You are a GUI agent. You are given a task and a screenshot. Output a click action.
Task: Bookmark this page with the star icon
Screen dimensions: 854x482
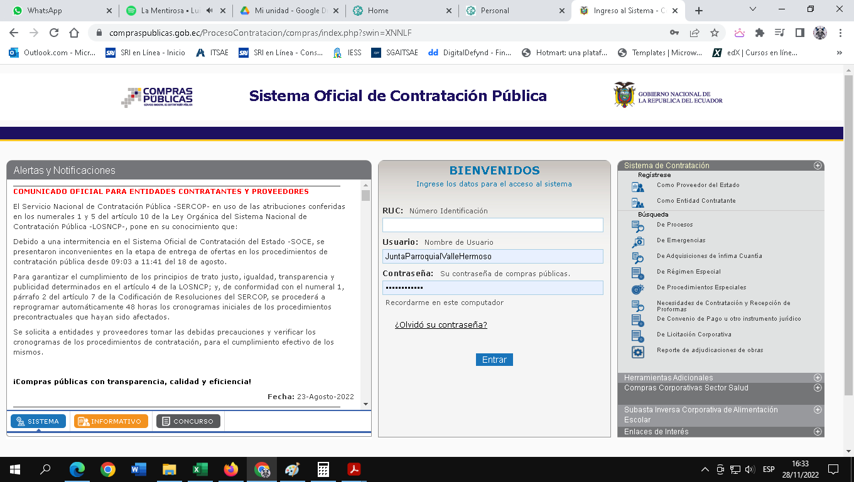point(714,33)
